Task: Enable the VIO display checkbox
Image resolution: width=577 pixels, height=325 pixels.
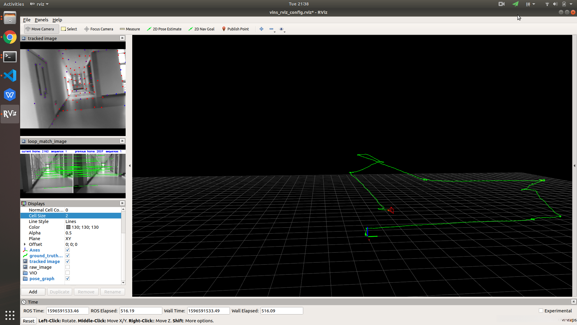Action: tap(68, 273)
